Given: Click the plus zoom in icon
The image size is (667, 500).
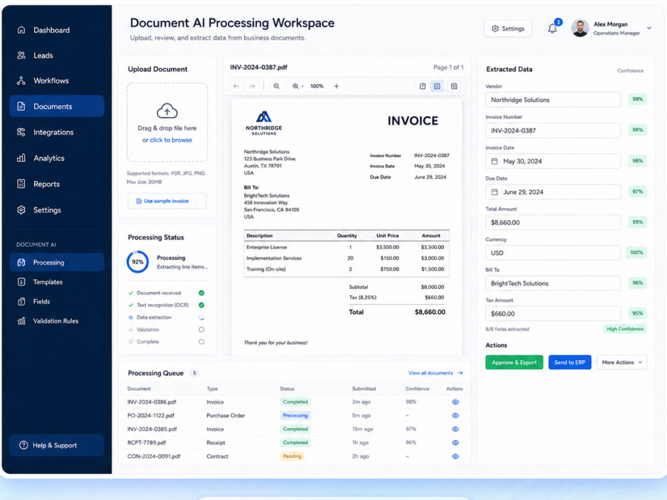Looking at the screenshot, I should (336, 86).
